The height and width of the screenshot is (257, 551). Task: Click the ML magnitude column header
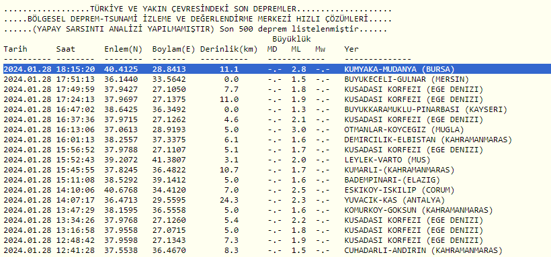tap(296, 50)
